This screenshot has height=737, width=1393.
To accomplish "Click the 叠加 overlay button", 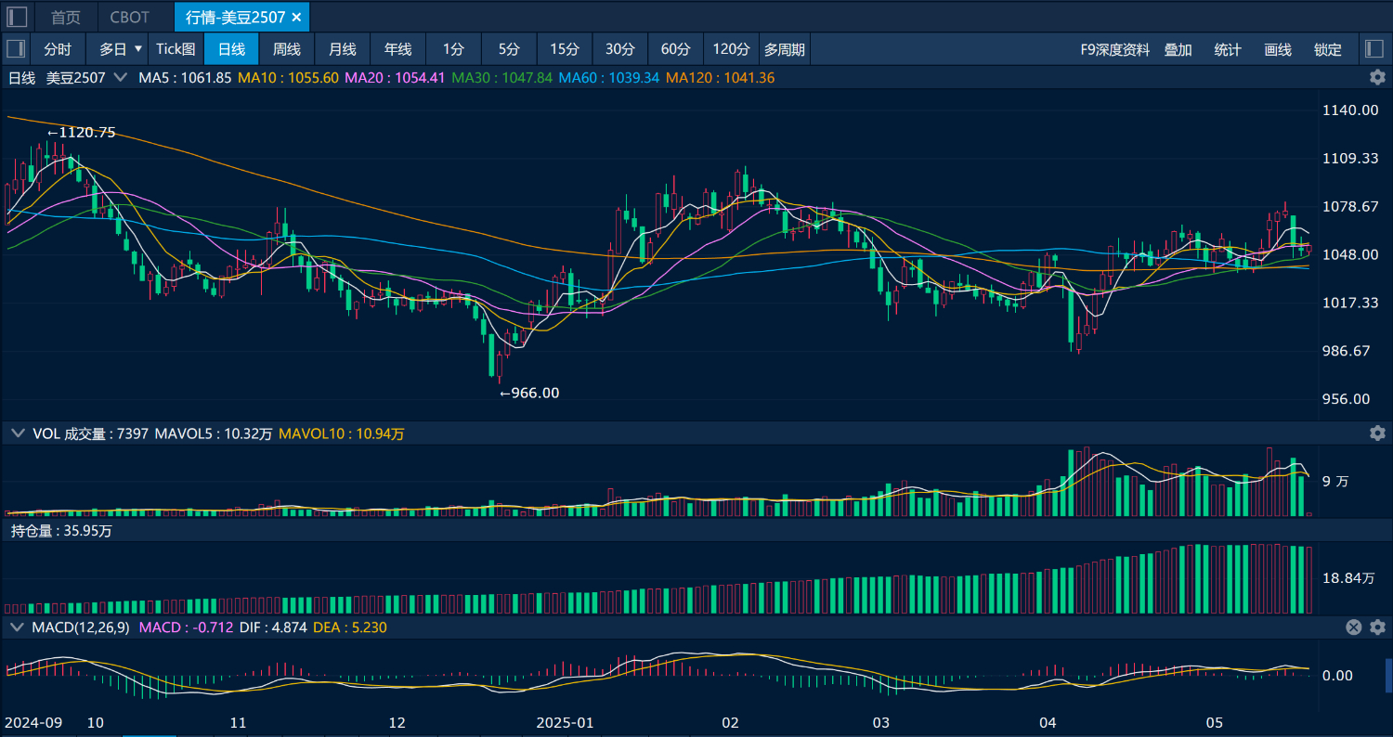I will pos(1178,49).
